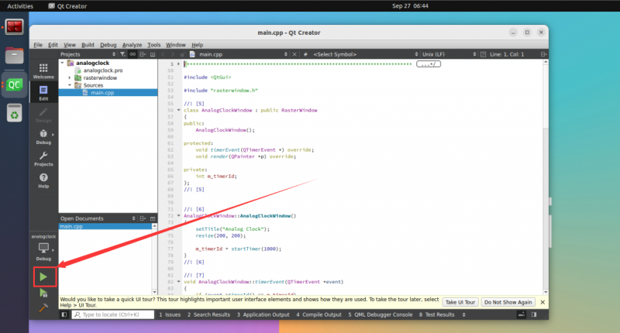
Task: Select main.cpp in the Open Documents list
Action: click(x=105, y=226)
